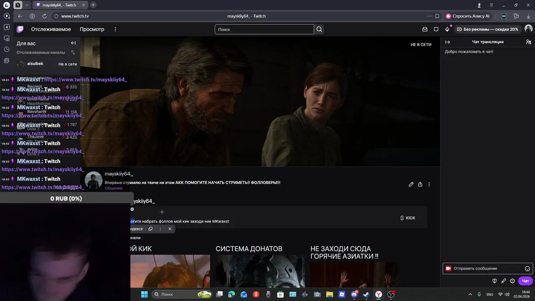Share the channel via share icon
Viewport: 535px width, 301px height.
(x=420, y=184)
